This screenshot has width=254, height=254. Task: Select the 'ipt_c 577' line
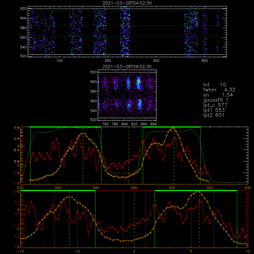[215, 105]
